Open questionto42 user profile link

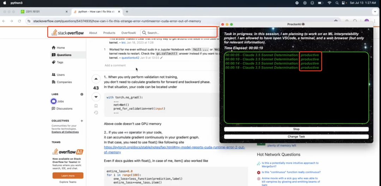[x=130, y=58]
